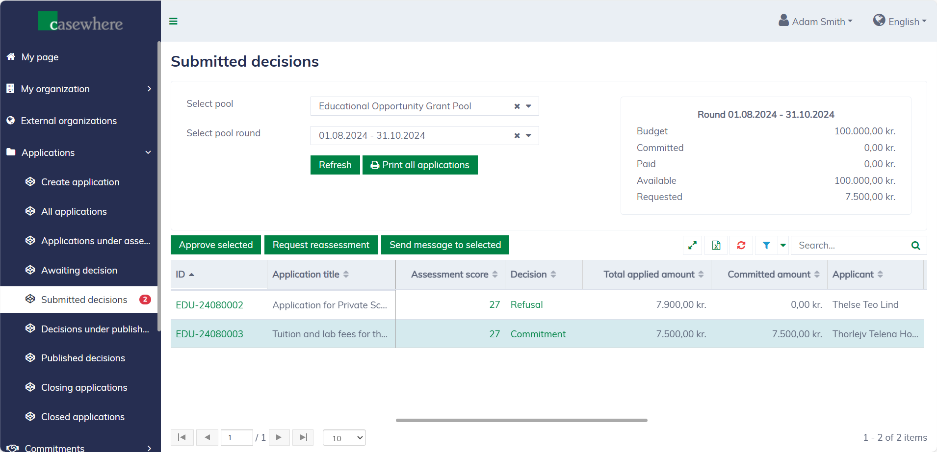
Task: Clear the selected pool round value
Action: coord(517,136)
